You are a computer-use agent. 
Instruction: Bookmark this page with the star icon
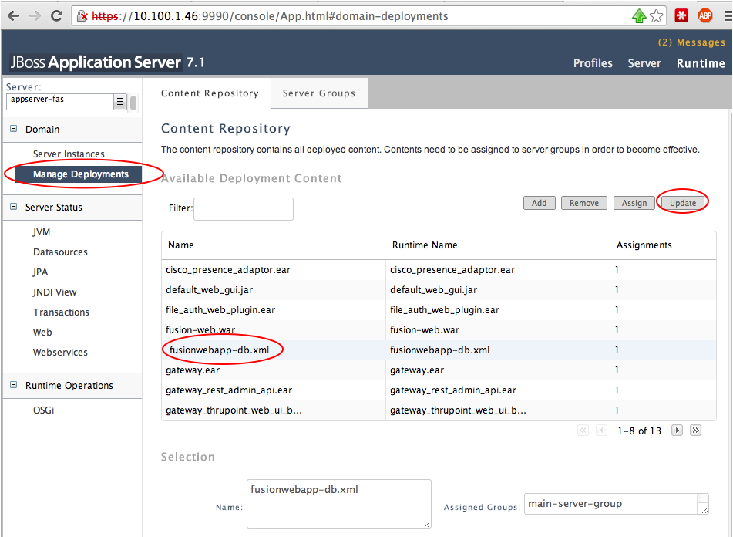pos(657,16)
